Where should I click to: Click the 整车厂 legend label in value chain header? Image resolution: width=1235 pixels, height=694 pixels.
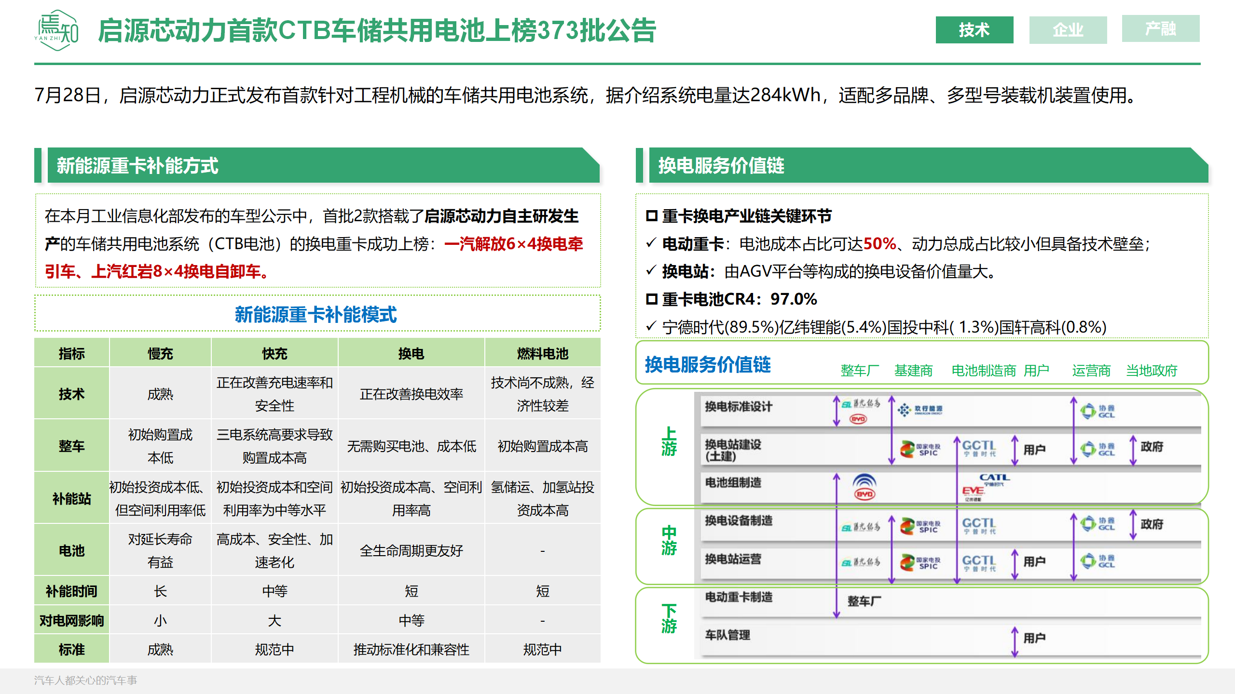[x=860, y=370]
